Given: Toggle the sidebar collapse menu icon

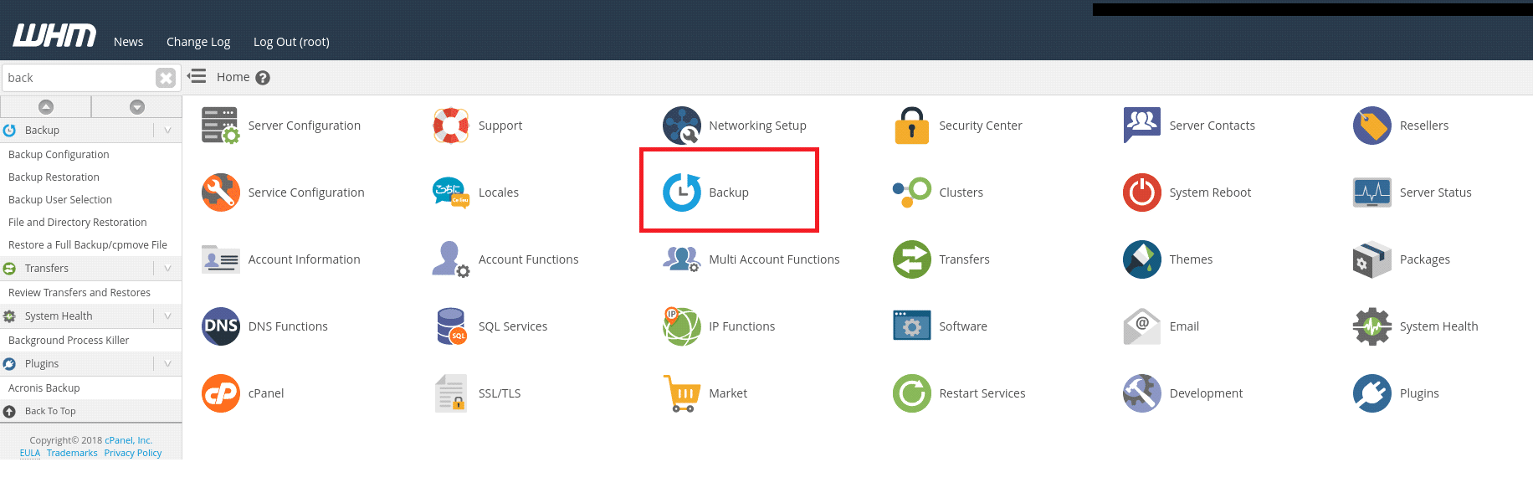Looking at the screenshot, I should pyautogui.click(x=197, y=76).
